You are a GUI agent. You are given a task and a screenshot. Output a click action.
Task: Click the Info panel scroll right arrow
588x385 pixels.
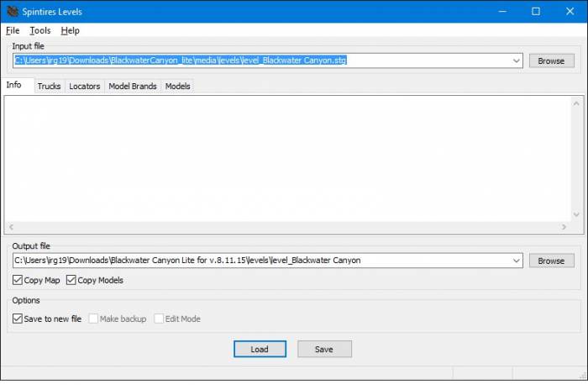[564, 227]
